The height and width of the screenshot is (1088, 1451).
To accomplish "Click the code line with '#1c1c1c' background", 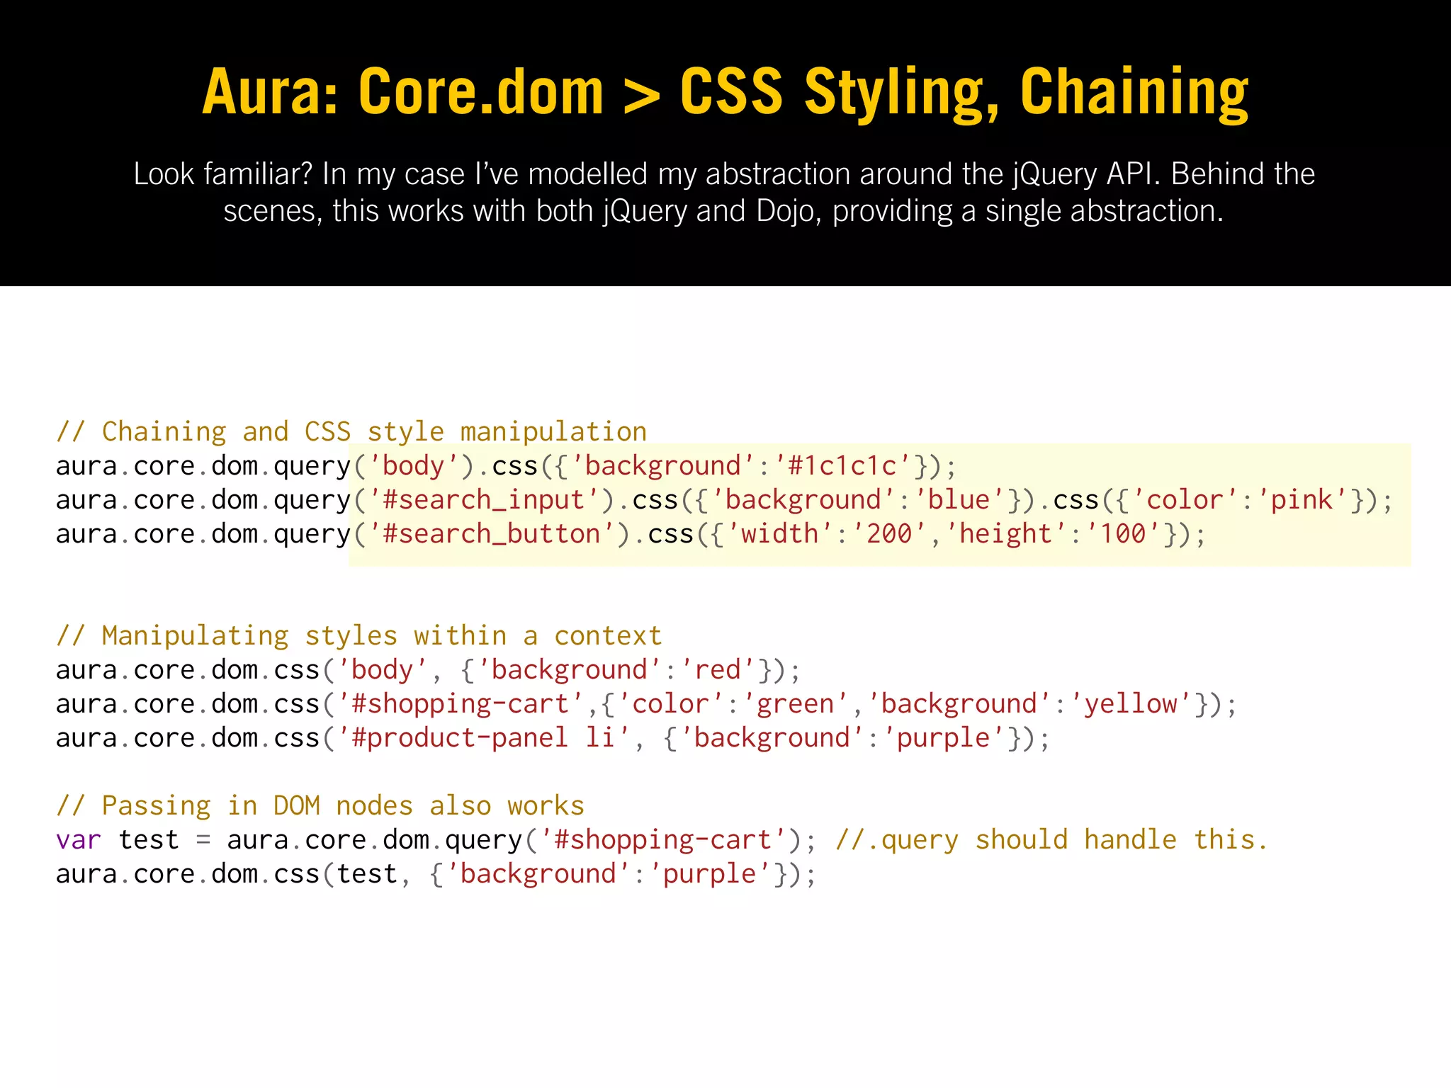I will [x=506, y=466].
